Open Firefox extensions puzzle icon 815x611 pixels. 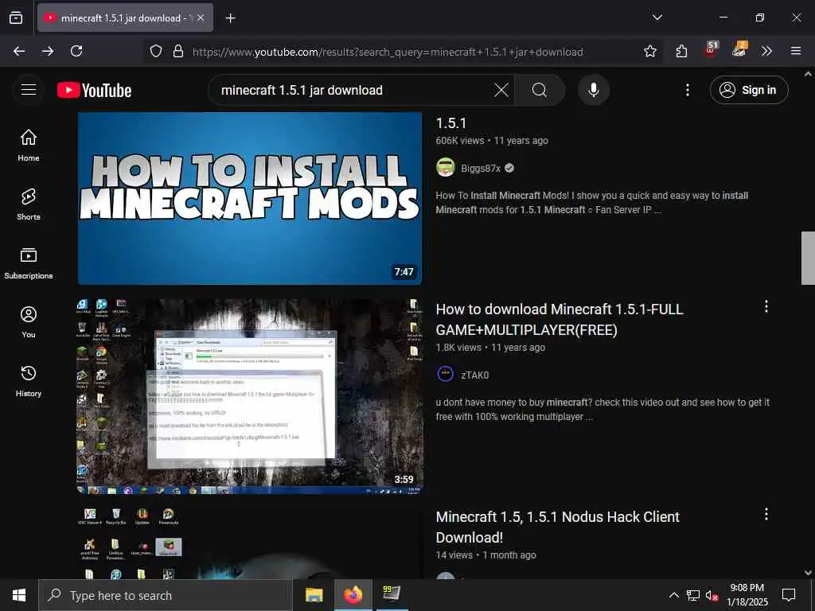[681, 51]
